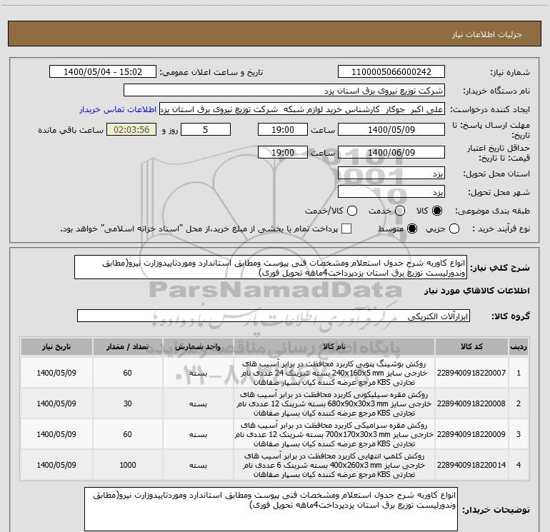The height and width of the screenshot is (532, 550).
Task: Click the کد کالا column header
Action: [x=471, y=347]
